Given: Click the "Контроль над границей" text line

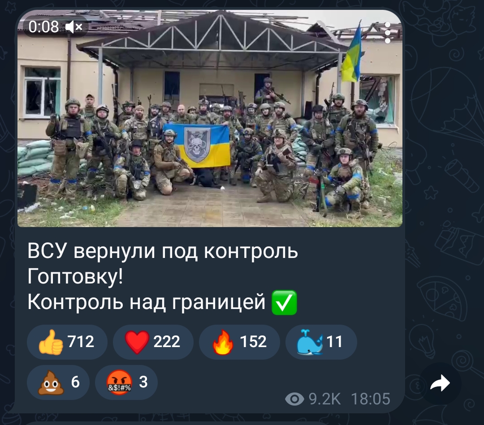Looking at the screenshot, I should tap(146, 302).
